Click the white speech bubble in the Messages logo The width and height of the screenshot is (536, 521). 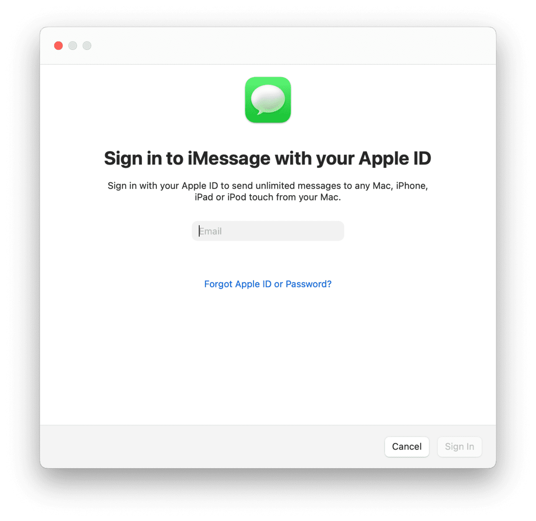pyautogui.click(x=268, y=99)
